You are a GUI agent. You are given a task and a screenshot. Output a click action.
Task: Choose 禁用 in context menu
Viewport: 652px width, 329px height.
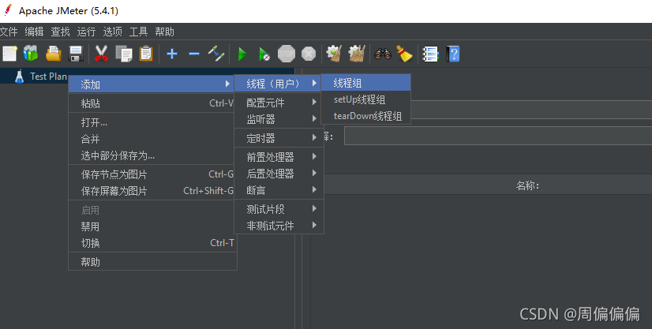[x=152, y=226]
